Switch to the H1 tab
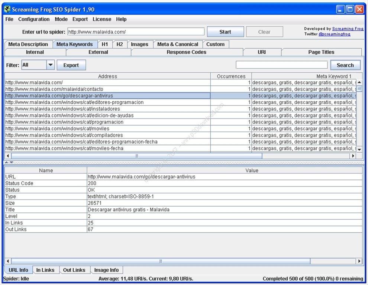The width and height of the screenshot is (368, 285). pos(105,44)
